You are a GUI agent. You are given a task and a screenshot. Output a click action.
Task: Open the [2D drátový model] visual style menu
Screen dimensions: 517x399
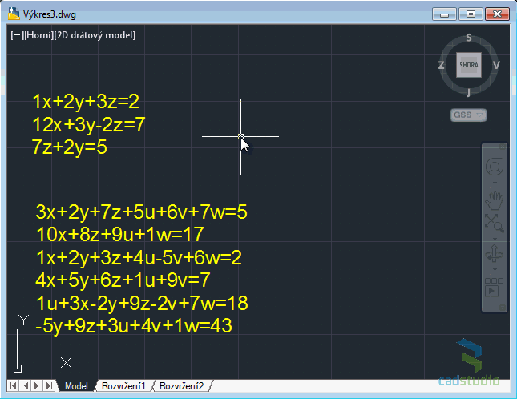coord(95,35)
